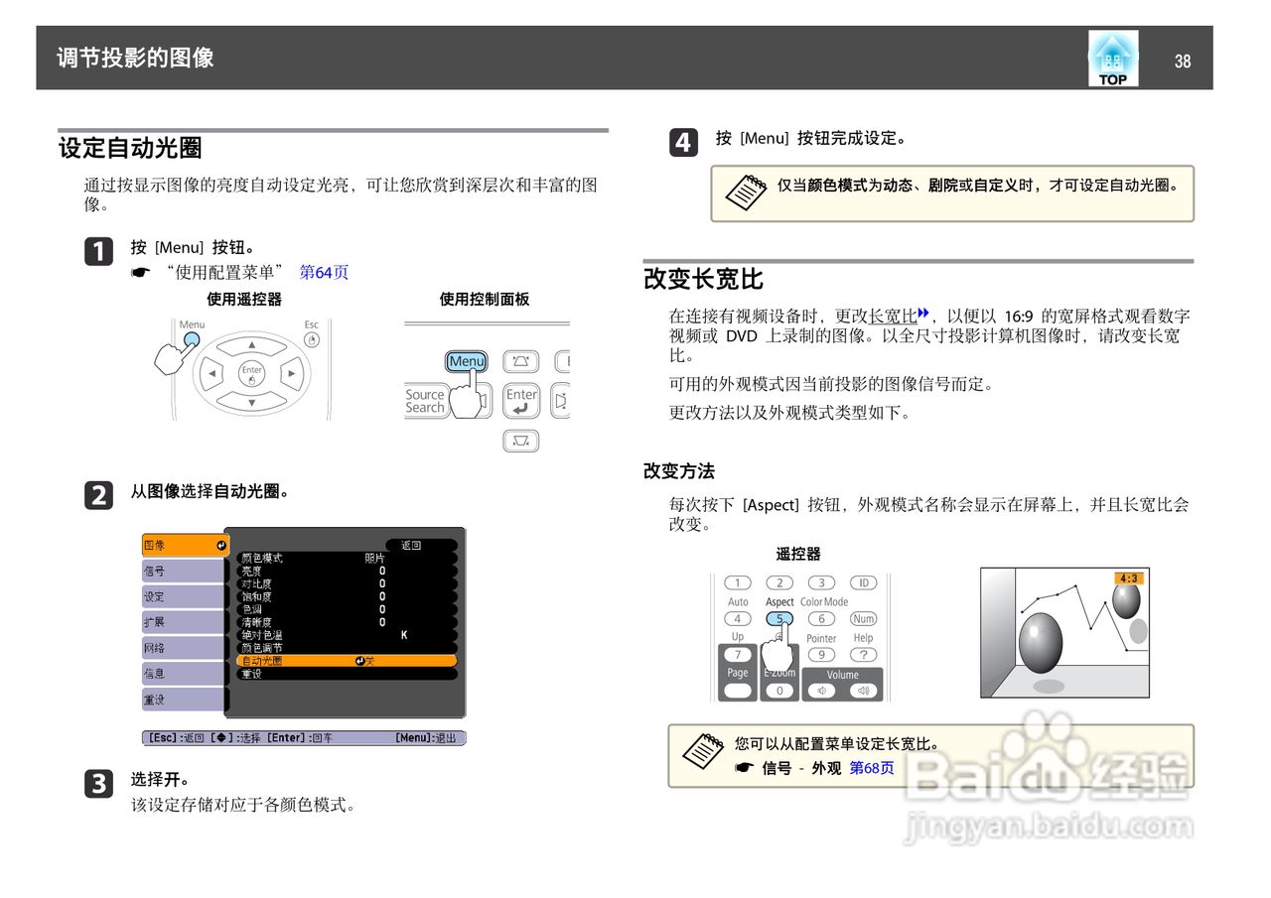1271x898 pixels.
Task: Expand the 颜色调节 menu entry
Action: coord(260,647)
